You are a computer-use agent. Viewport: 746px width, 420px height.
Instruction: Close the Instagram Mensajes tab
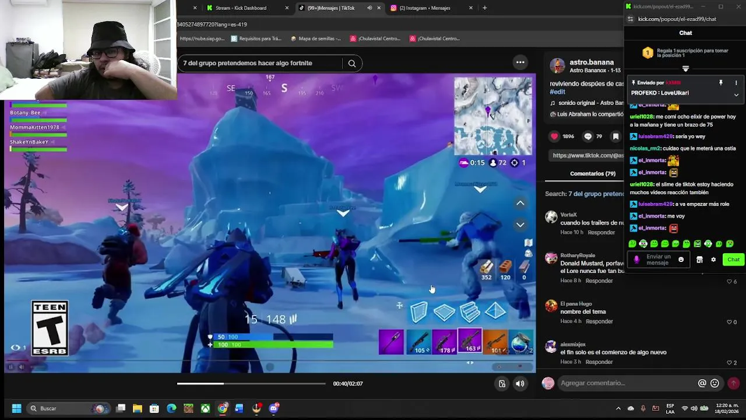point(471,8)
